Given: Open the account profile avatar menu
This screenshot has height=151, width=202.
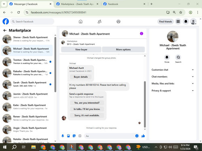Looking at the screenshot, I should click(x=193, y=21).
